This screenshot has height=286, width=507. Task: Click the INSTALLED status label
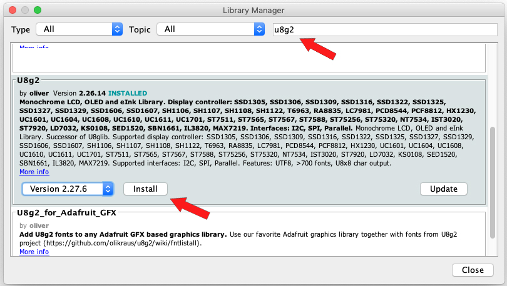click(128, 93)
